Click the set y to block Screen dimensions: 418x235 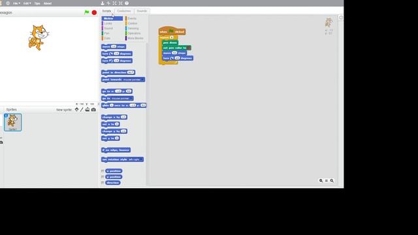(110, 138)
